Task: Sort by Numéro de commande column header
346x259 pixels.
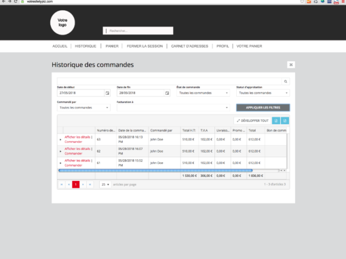Action: point(106,130)
